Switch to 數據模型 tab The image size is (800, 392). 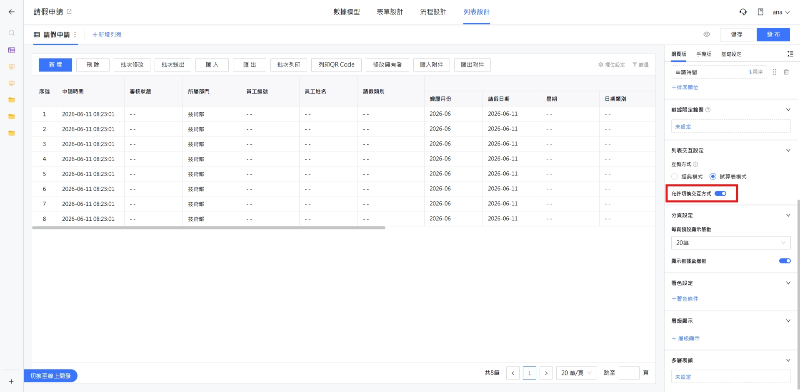click(347, 12)
